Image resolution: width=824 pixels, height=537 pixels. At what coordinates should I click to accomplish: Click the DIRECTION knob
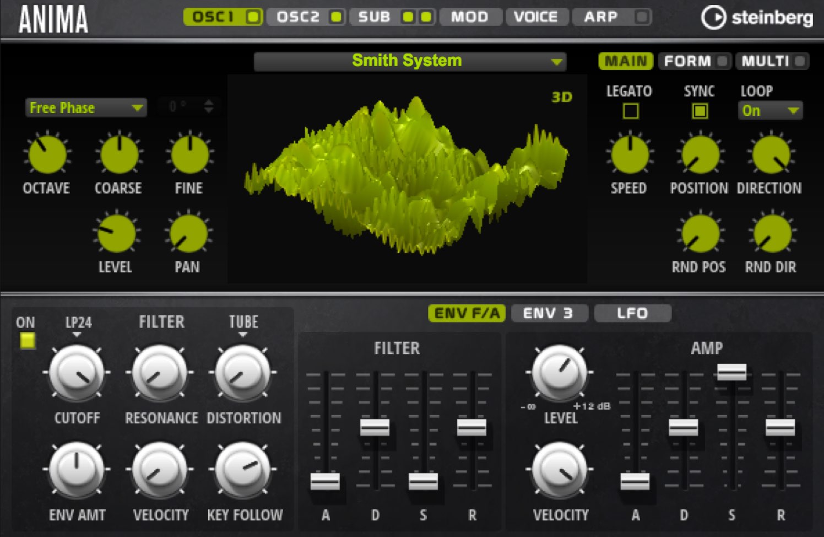771,154
